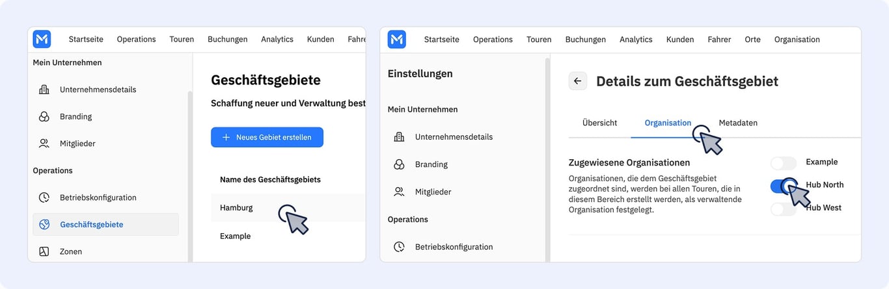Screen dimensions: 889x289
Task: Open Analytics in right window navigation
Action: [x=636, y=39]
